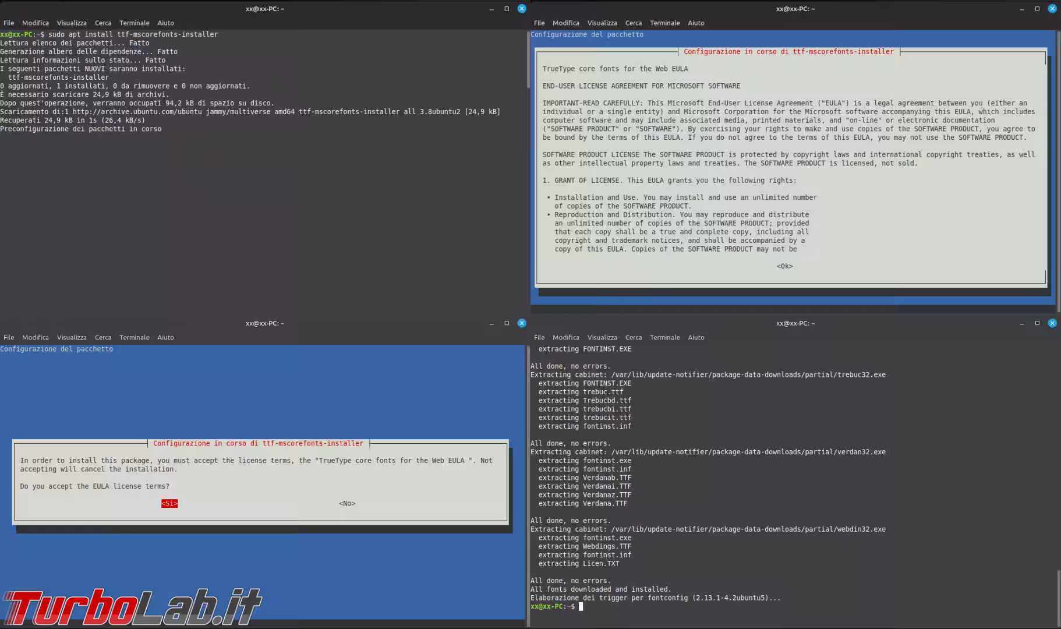Open Aiuto menu in the font extraction terminal
The image size is (1061, 629).
695,337
